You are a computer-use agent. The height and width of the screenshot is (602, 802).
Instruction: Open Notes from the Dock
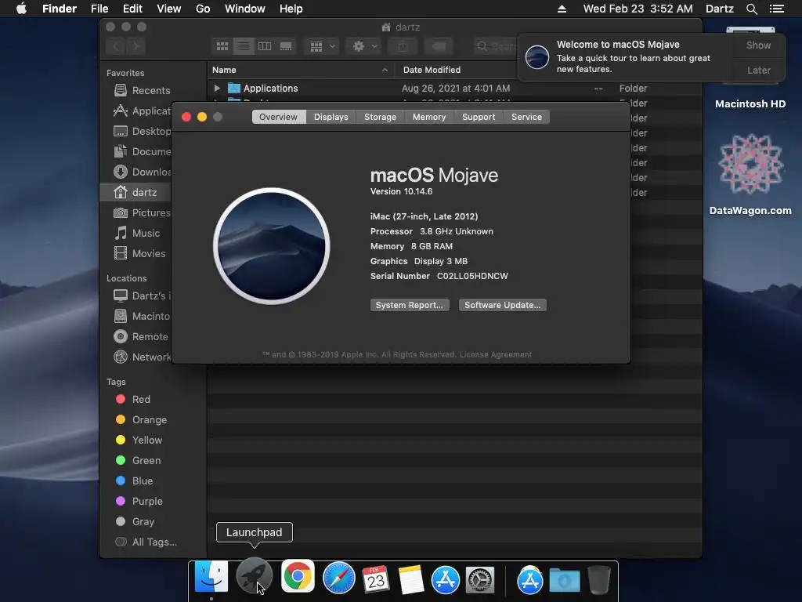[x=411, y=579]
